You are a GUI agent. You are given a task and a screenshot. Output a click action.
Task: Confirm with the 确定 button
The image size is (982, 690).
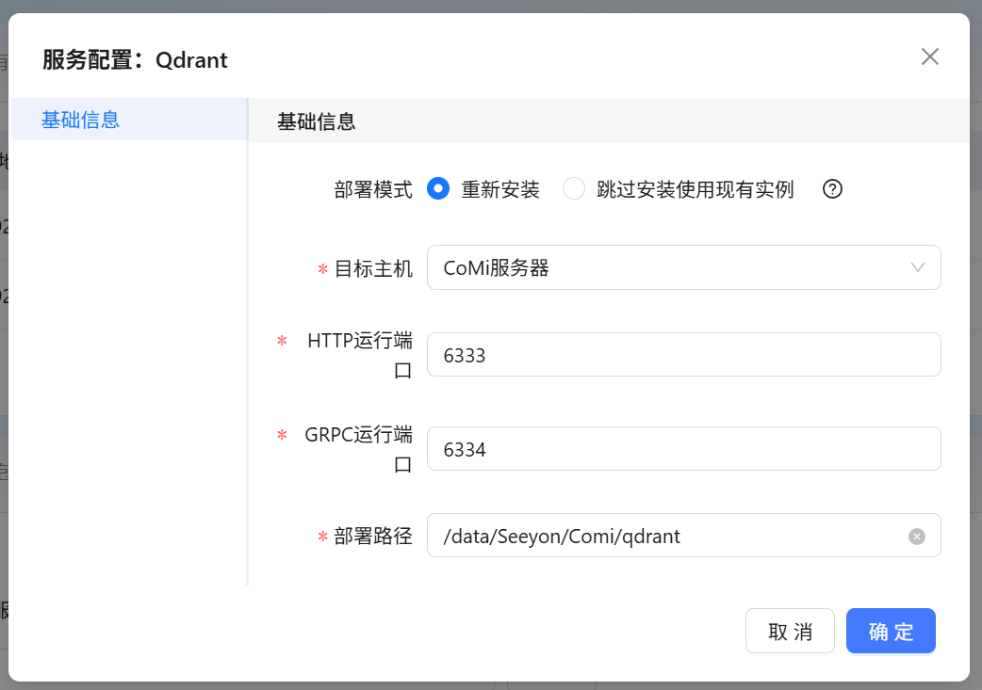[x=891, y=631]
